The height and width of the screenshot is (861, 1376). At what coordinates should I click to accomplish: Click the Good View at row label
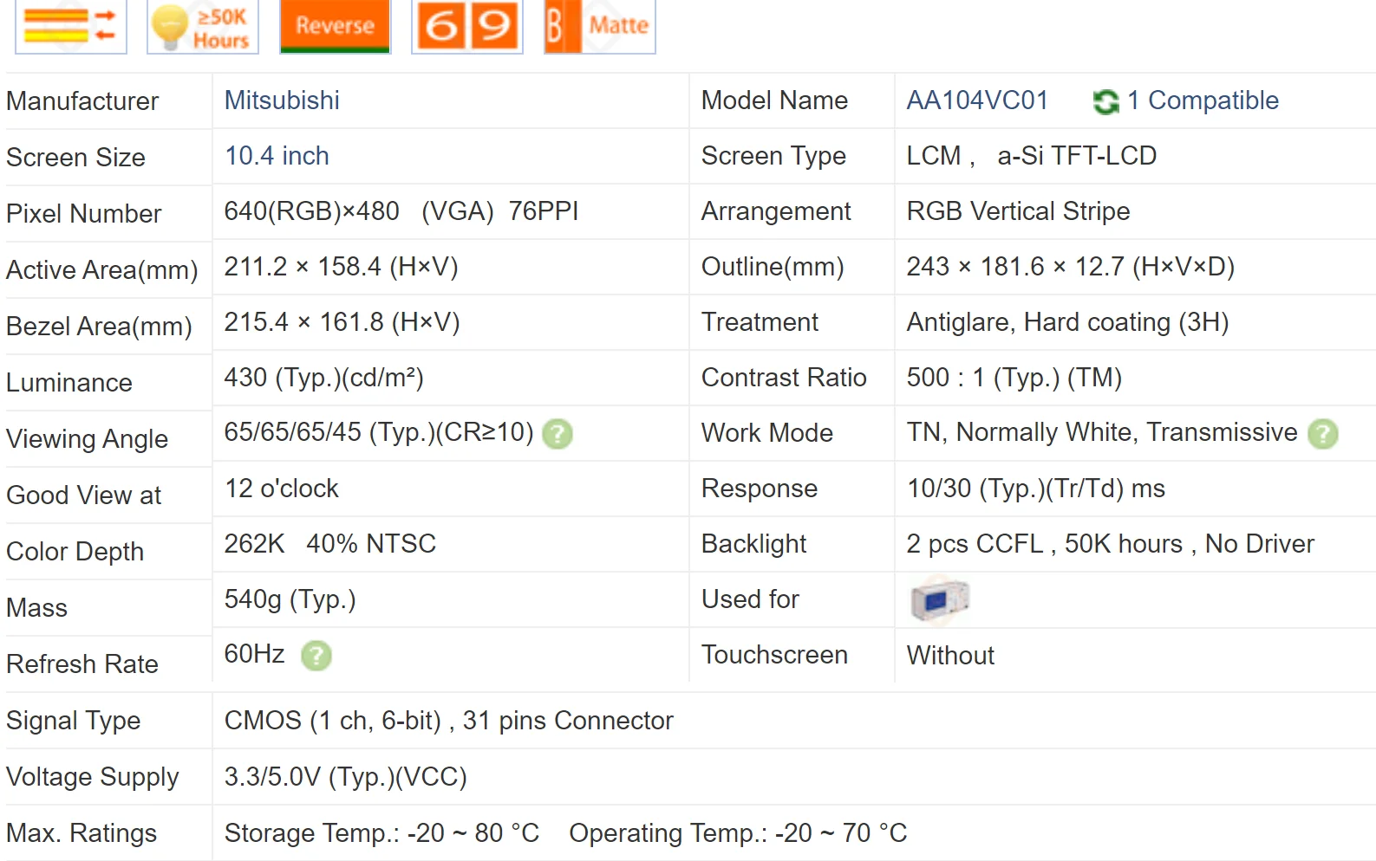83,495
